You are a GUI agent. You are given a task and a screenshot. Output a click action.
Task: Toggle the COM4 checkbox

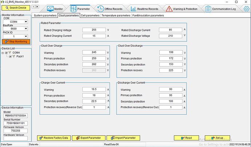[x=7, y=53]
